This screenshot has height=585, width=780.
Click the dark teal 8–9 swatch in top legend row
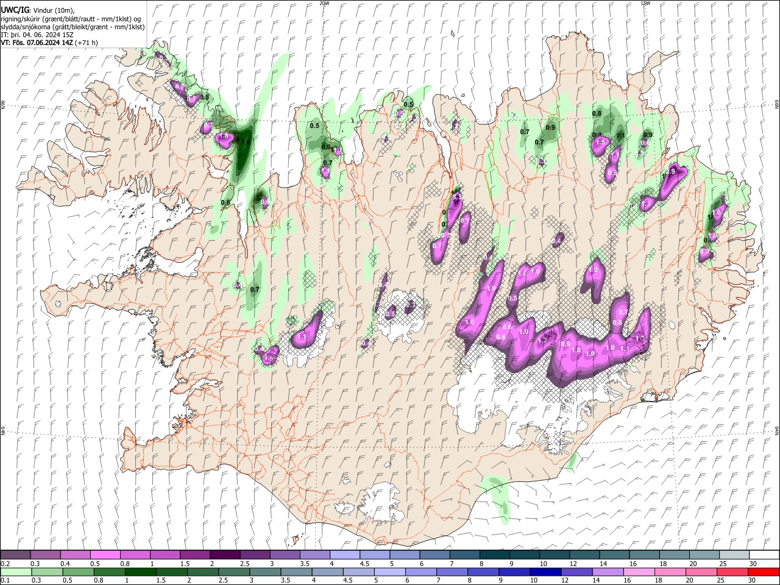tap(495, 555)
